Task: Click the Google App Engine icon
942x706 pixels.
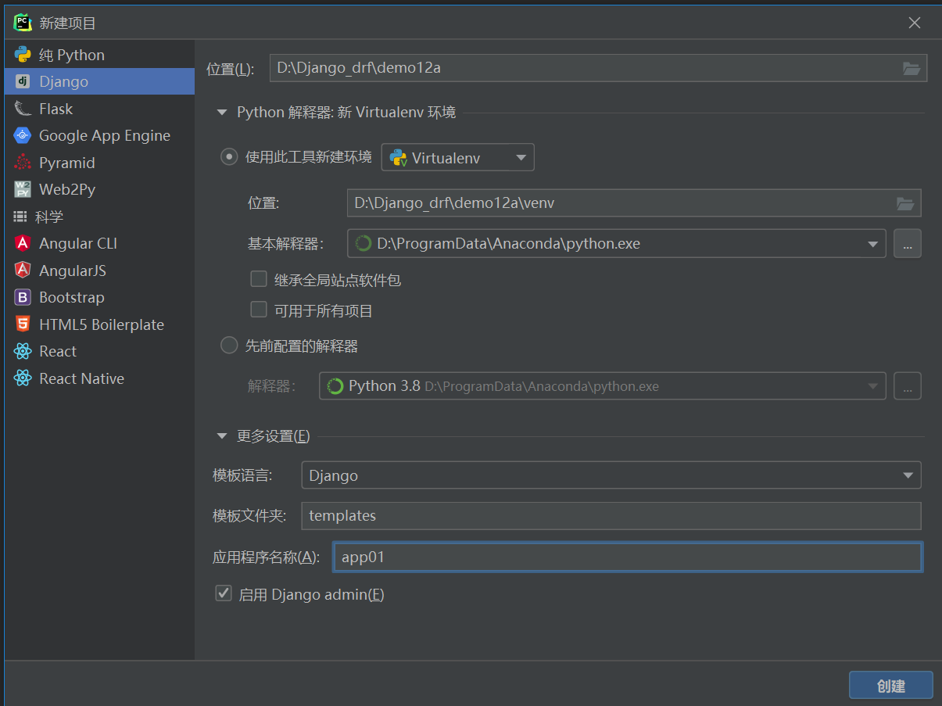Action: click(23, 135)
